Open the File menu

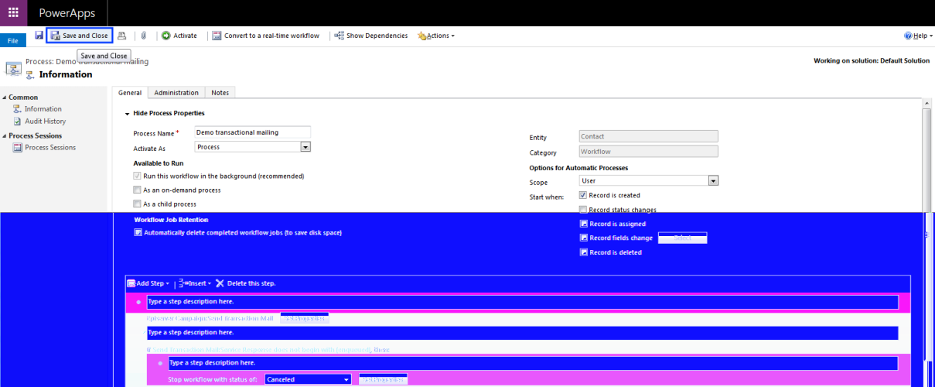click(13, 40)
